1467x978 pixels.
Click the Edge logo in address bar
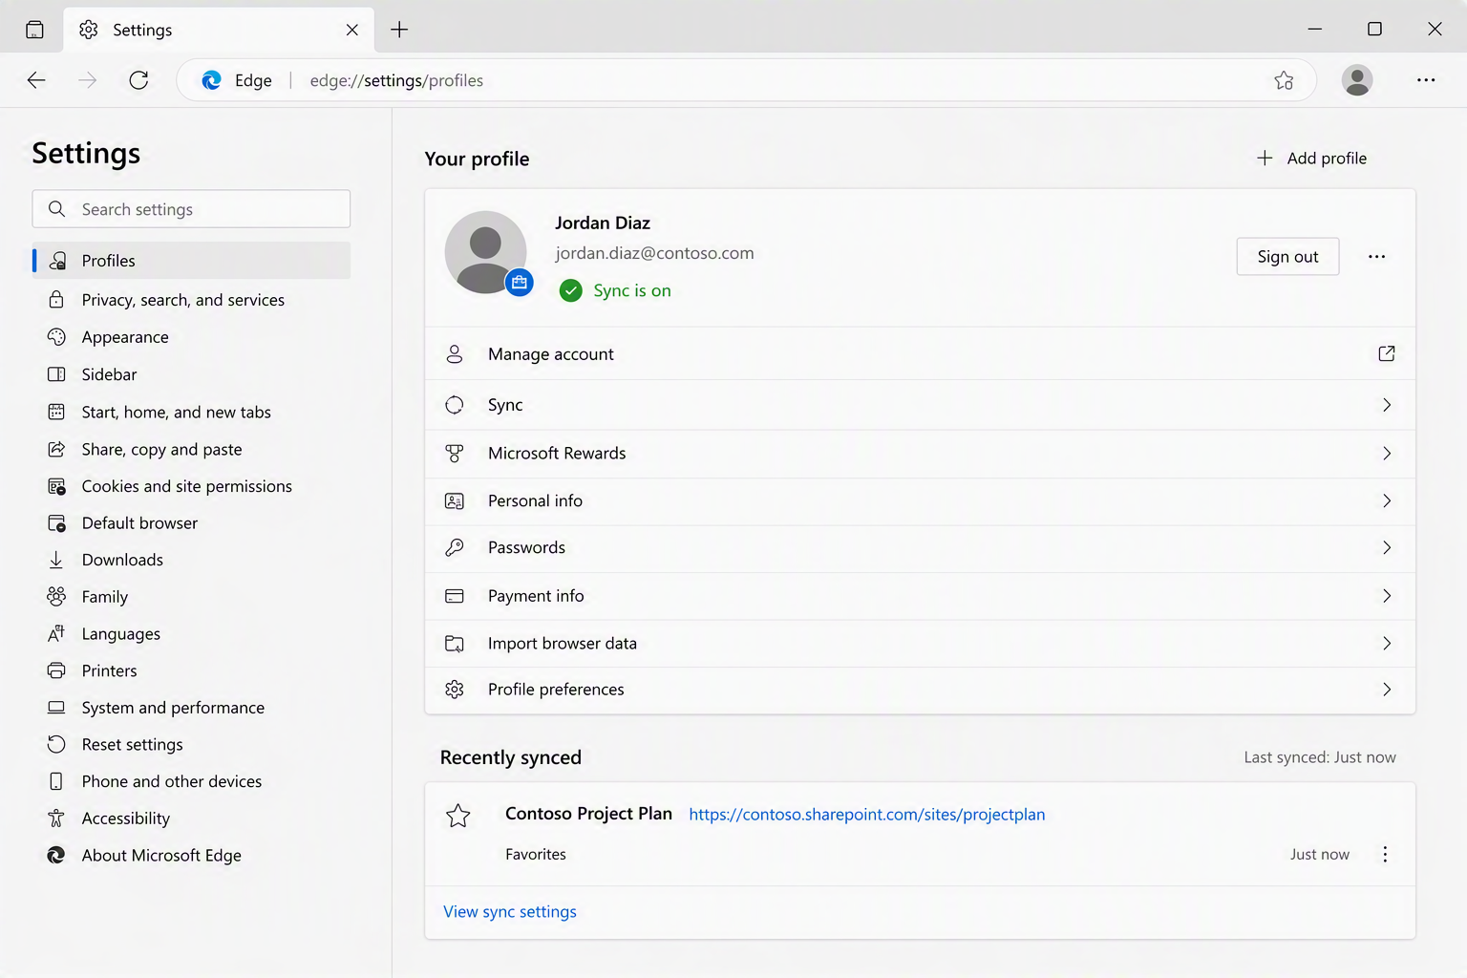211,80
